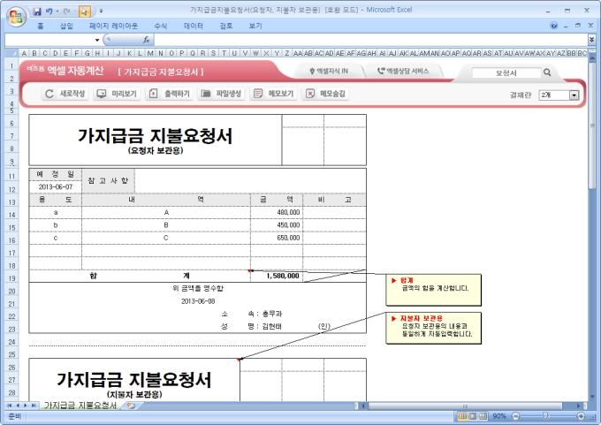Select row header 14
The width and height of the screenshot is (601, 425).
point(11,215)
